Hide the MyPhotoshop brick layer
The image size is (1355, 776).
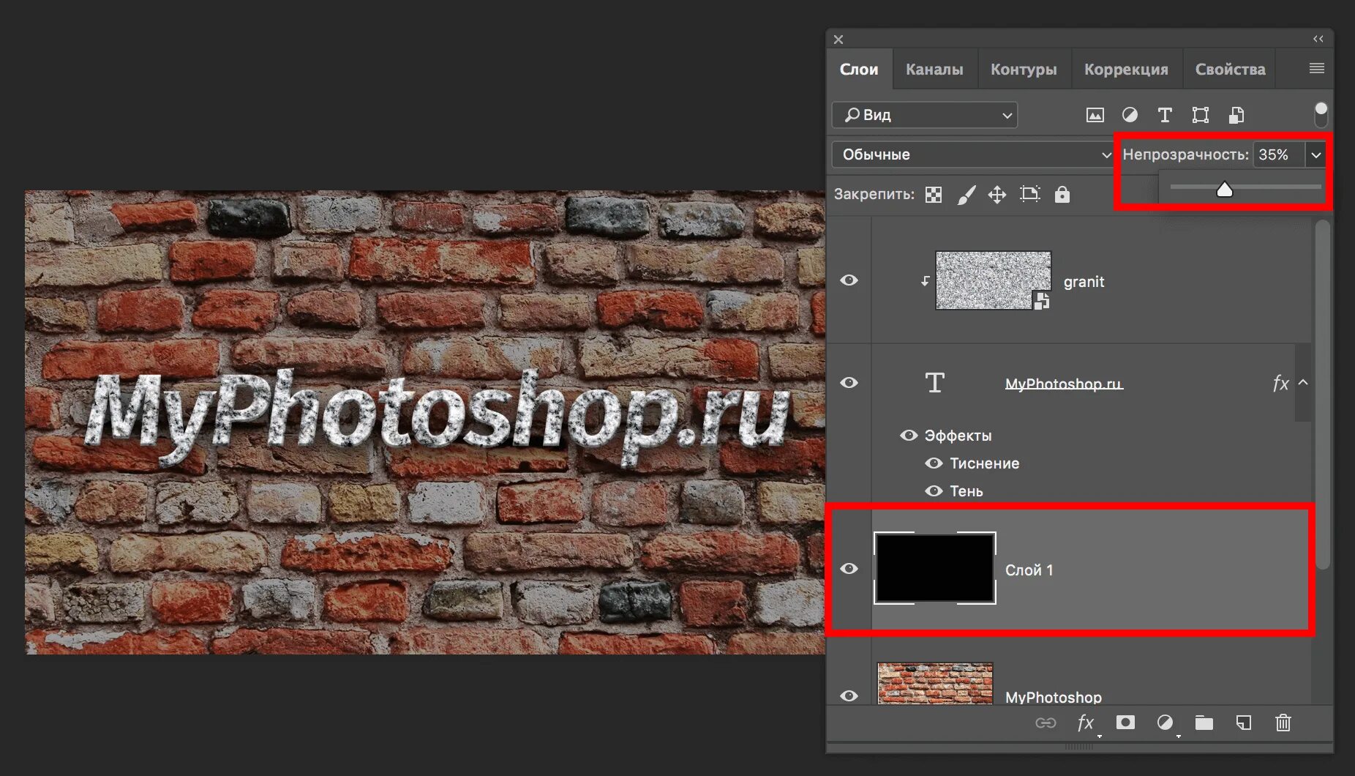849,695
